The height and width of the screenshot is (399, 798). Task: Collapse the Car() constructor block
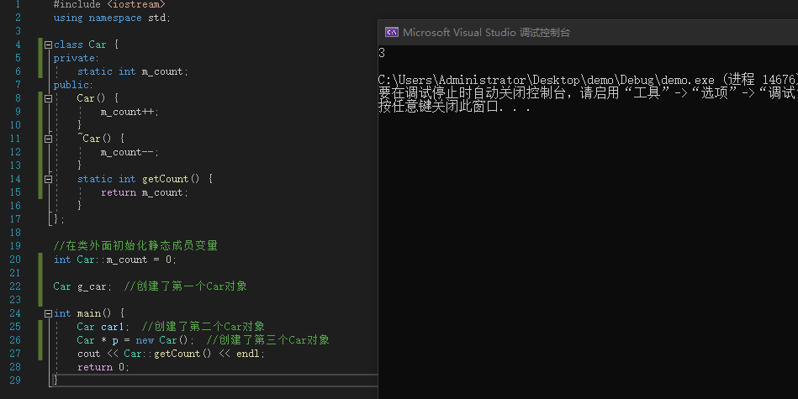48,98
